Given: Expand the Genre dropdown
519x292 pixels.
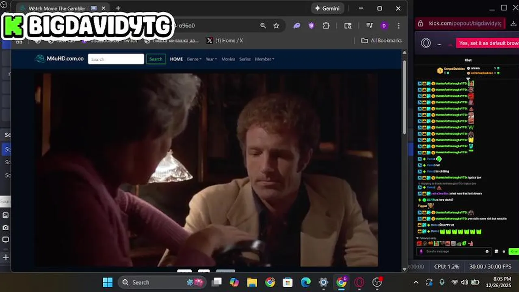Looking at the screenshot, I should coord(194,59).
